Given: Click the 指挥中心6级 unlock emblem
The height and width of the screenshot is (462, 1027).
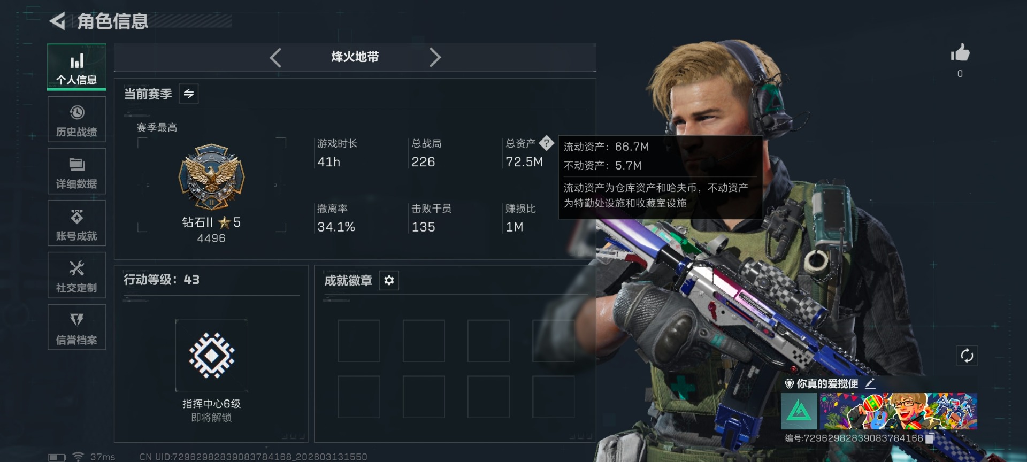Looking at the screenshot, I should pos(211,356).
